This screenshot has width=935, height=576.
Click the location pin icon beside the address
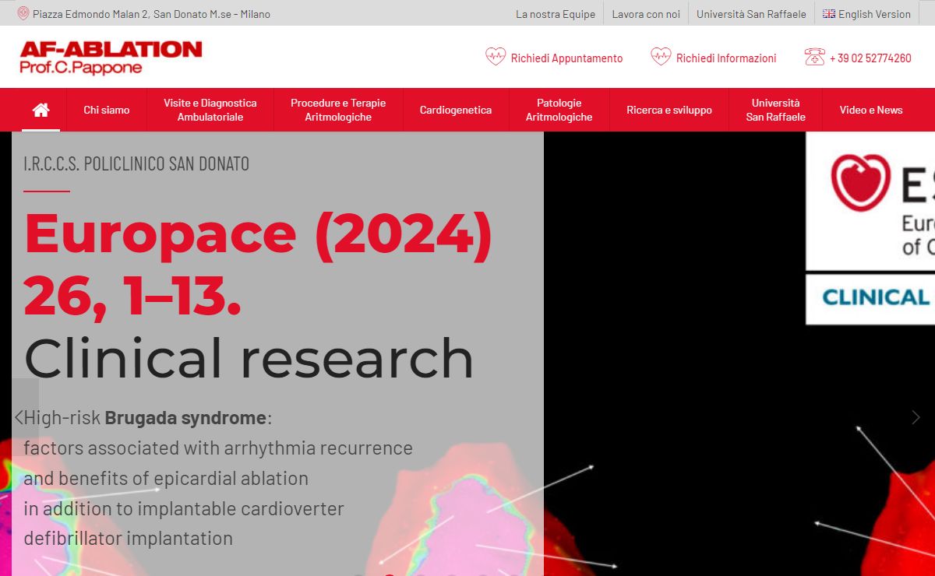(23, 13)
